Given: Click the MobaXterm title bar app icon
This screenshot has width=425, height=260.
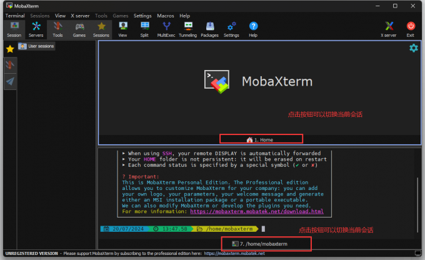Looking at the screenshot, I should tap(9, 6).
